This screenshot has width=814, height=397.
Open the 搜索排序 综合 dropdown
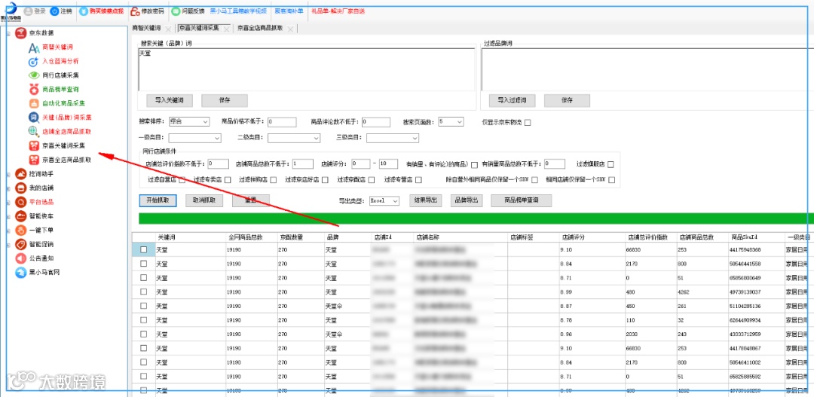pos(189,122)
